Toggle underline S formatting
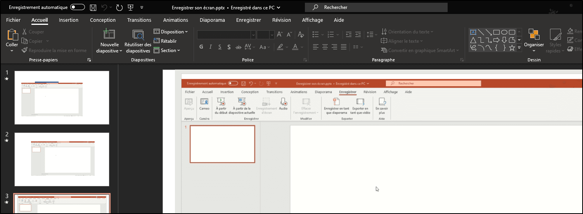 pyautogui.click(x=220, y=47)
